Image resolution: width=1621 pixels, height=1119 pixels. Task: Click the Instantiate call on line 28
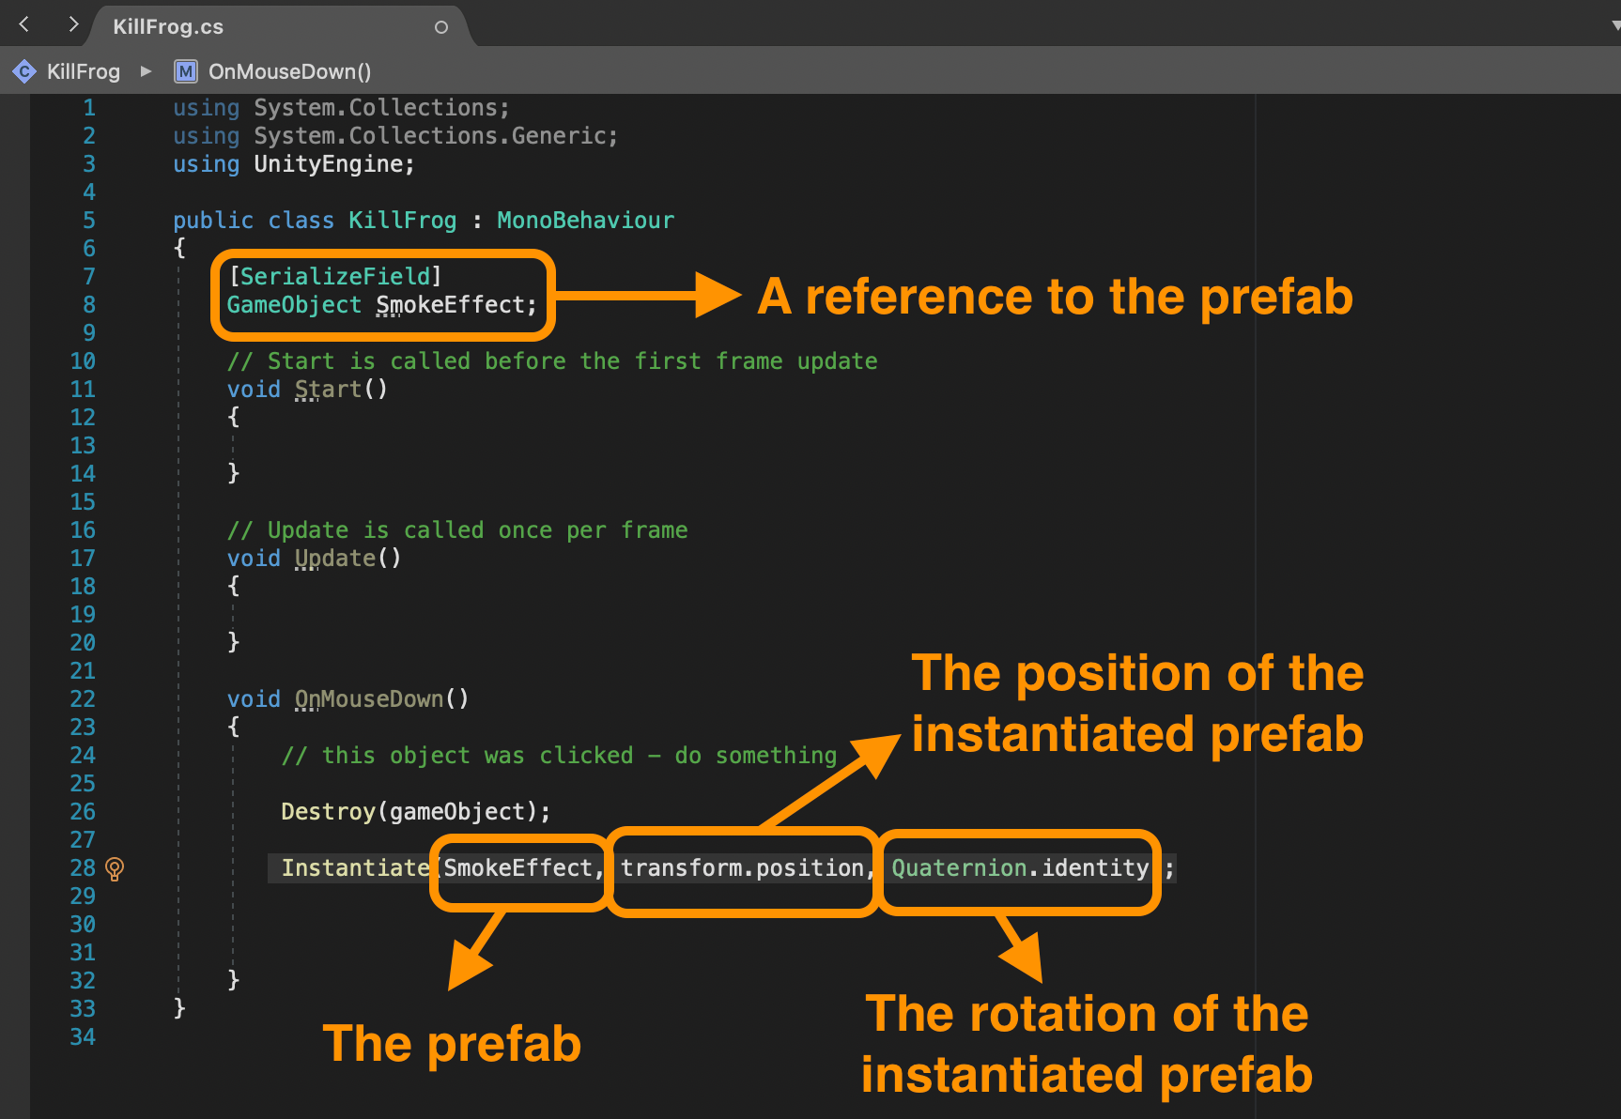tap(355, 867)
